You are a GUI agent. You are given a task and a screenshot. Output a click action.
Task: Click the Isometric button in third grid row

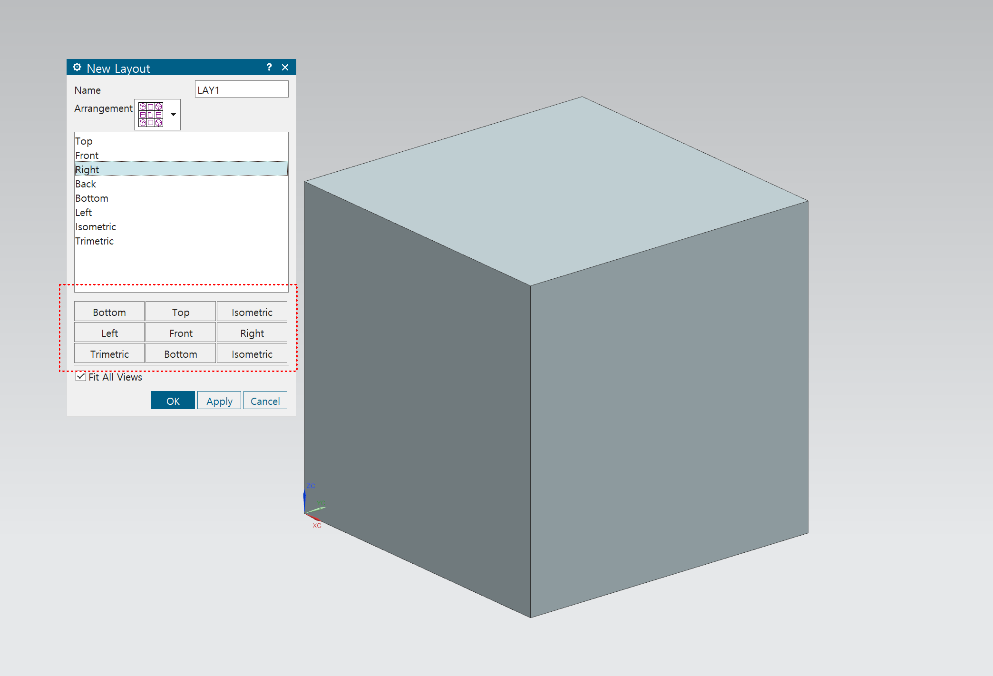pos(252,353)
